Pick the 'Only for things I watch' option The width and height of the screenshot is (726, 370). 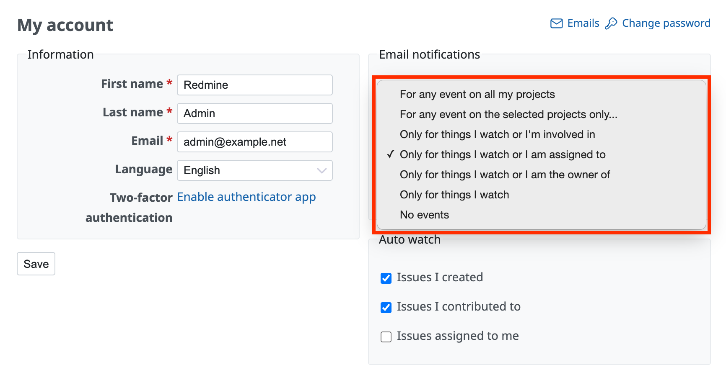pos(541,195)
